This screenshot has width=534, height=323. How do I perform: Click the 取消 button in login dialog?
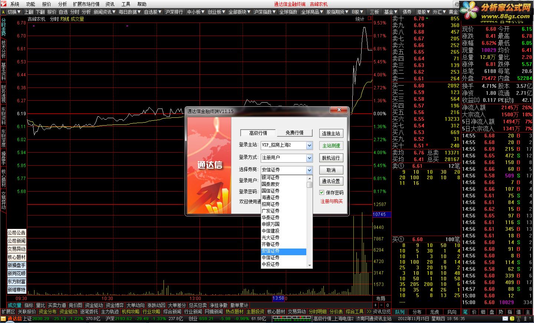click(331, 170)
